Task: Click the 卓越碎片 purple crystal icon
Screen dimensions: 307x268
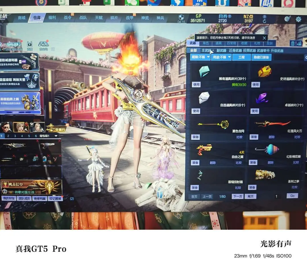Action: [x=262, y=98]
